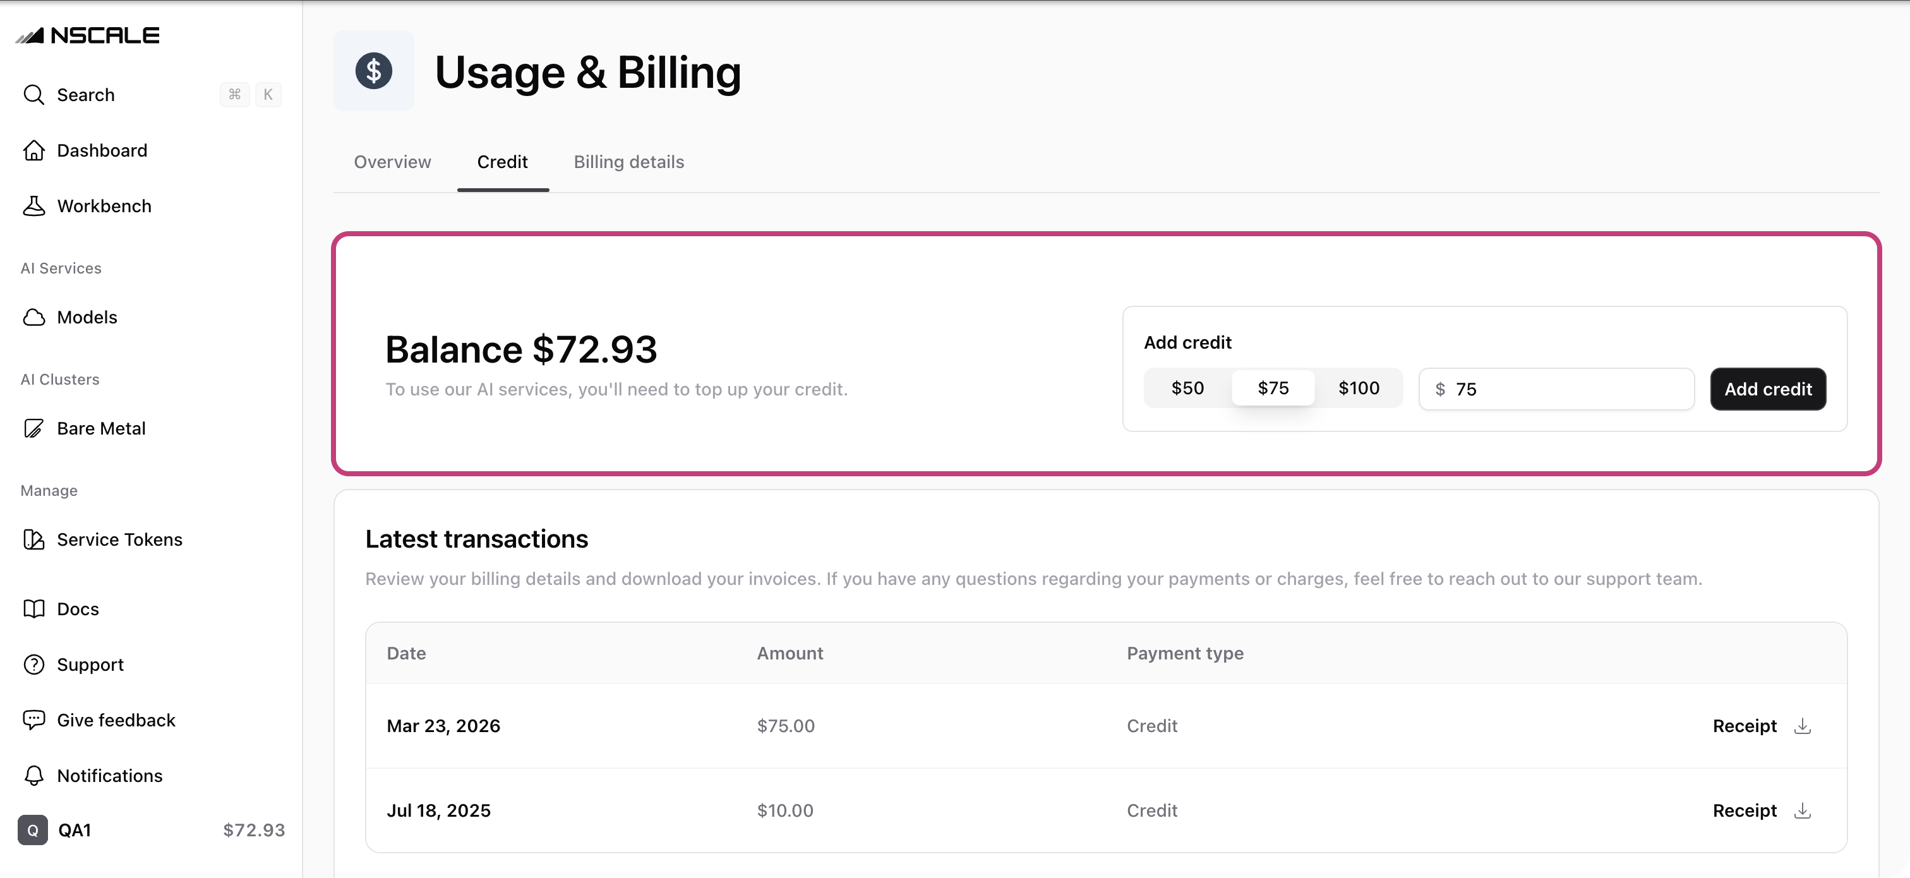Download receipt for Jul 18, 2025
This screenshot has width=1910, height=878.
[1803, 810]
